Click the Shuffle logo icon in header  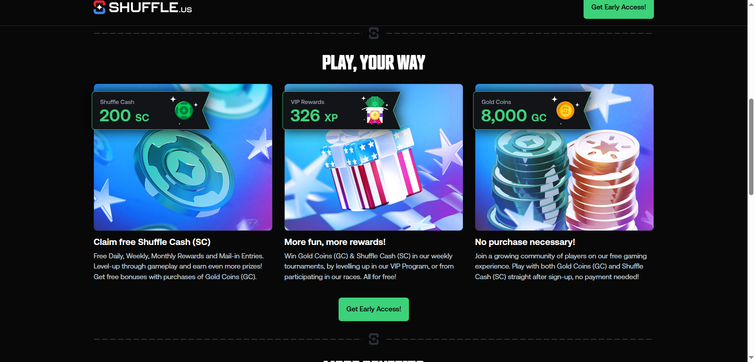pos(99,7)
